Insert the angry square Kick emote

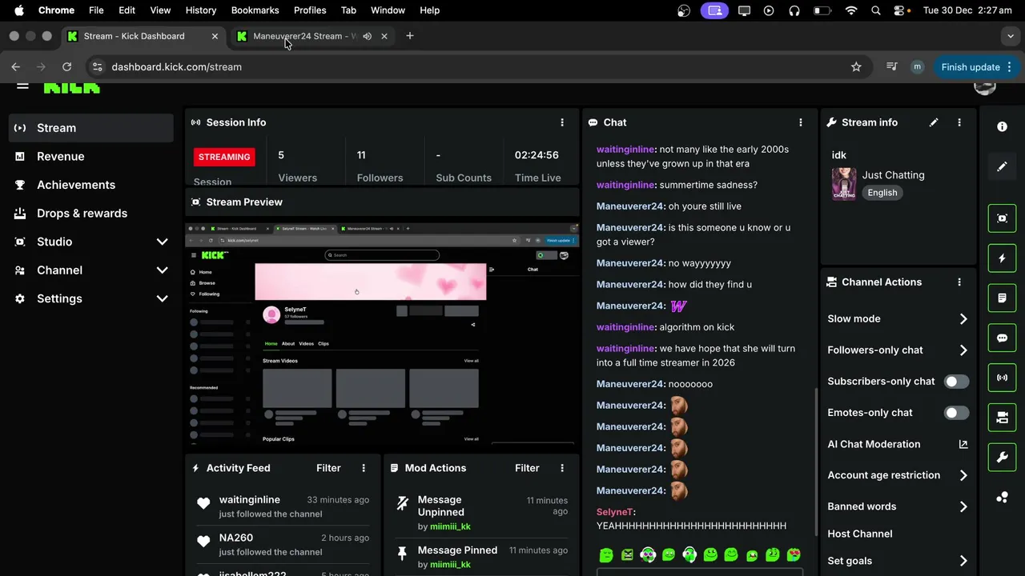click(627, 555)
